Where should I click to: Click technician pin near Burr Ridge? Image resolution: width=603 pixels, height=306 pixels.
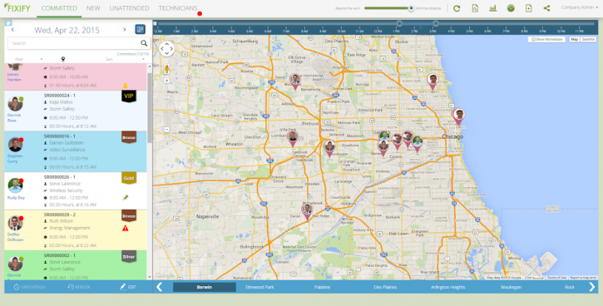pos(307,211)
